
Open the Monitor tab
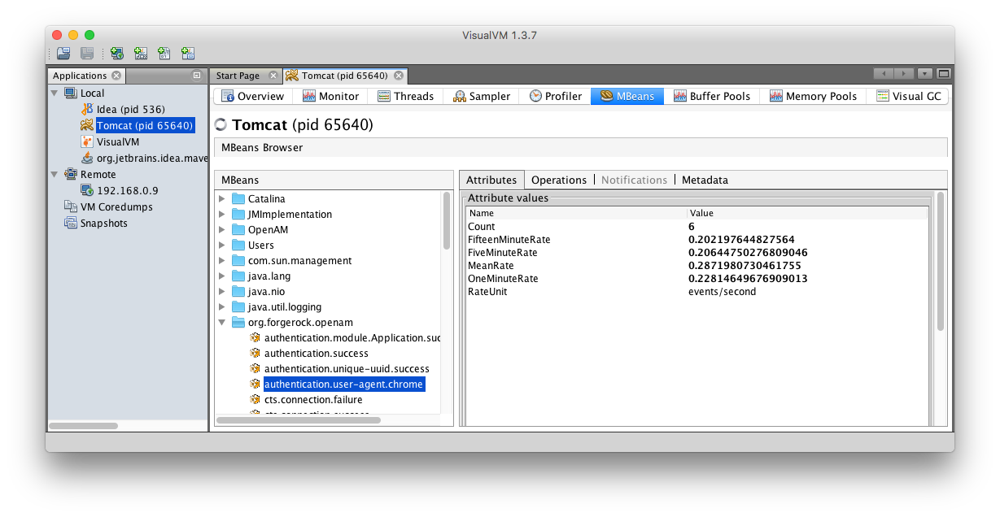330,96
